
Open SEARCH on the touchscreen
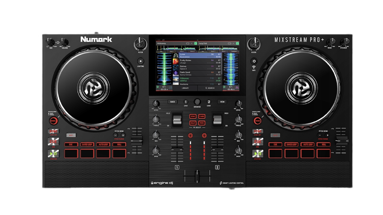point(210,88)
